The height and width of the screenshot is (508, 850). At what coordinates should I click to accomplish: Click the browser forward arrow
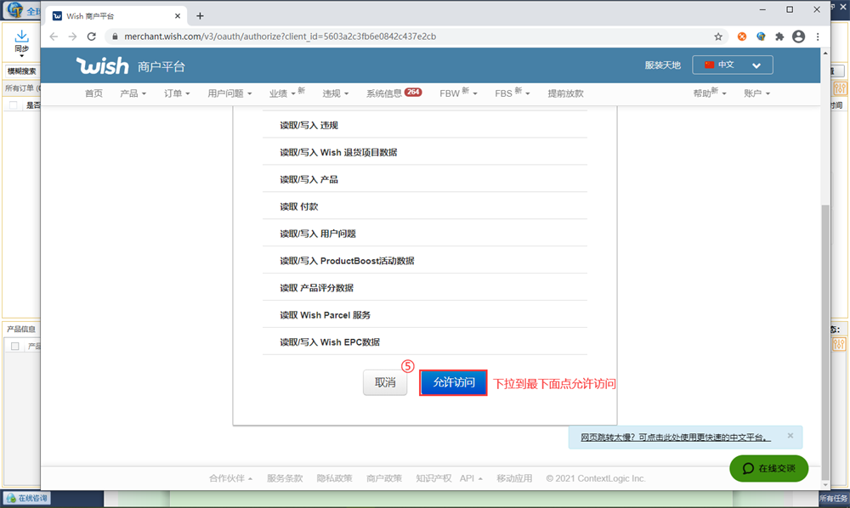coord(72,37)
